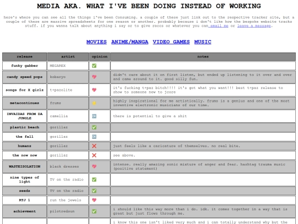Click the green checkmark for seeds
The height and width of the screenshot is (224, 298).
tap(94, 191)
